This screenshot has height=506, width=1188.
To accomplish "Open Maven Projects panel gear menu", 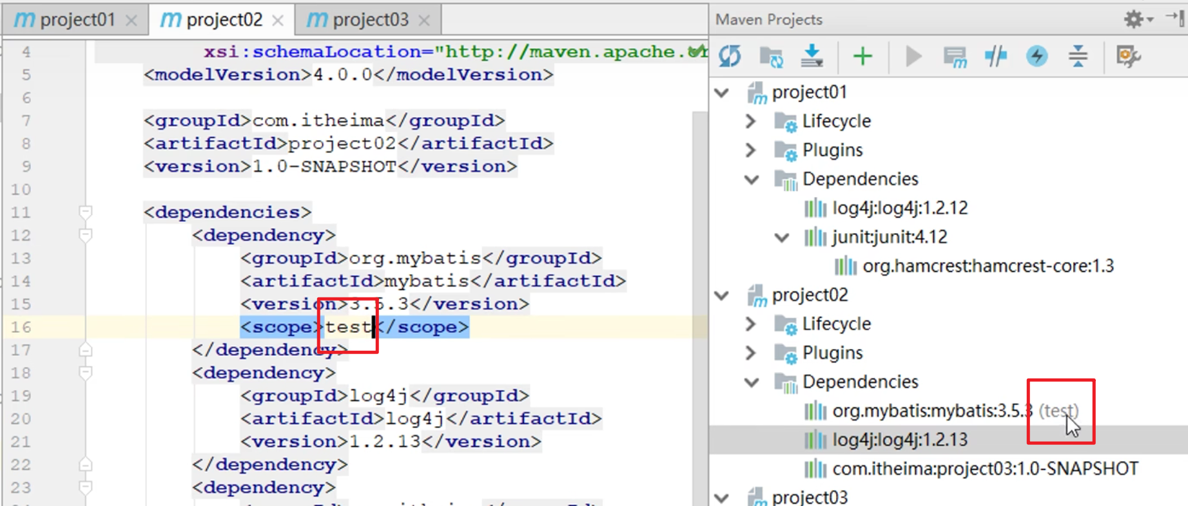I will [1138, 19].
